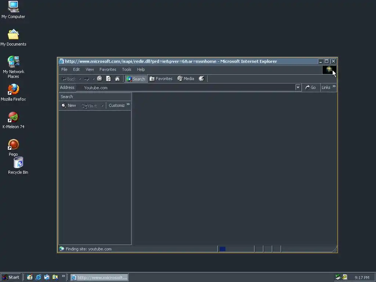Click the Next search button

click(89, 105)
